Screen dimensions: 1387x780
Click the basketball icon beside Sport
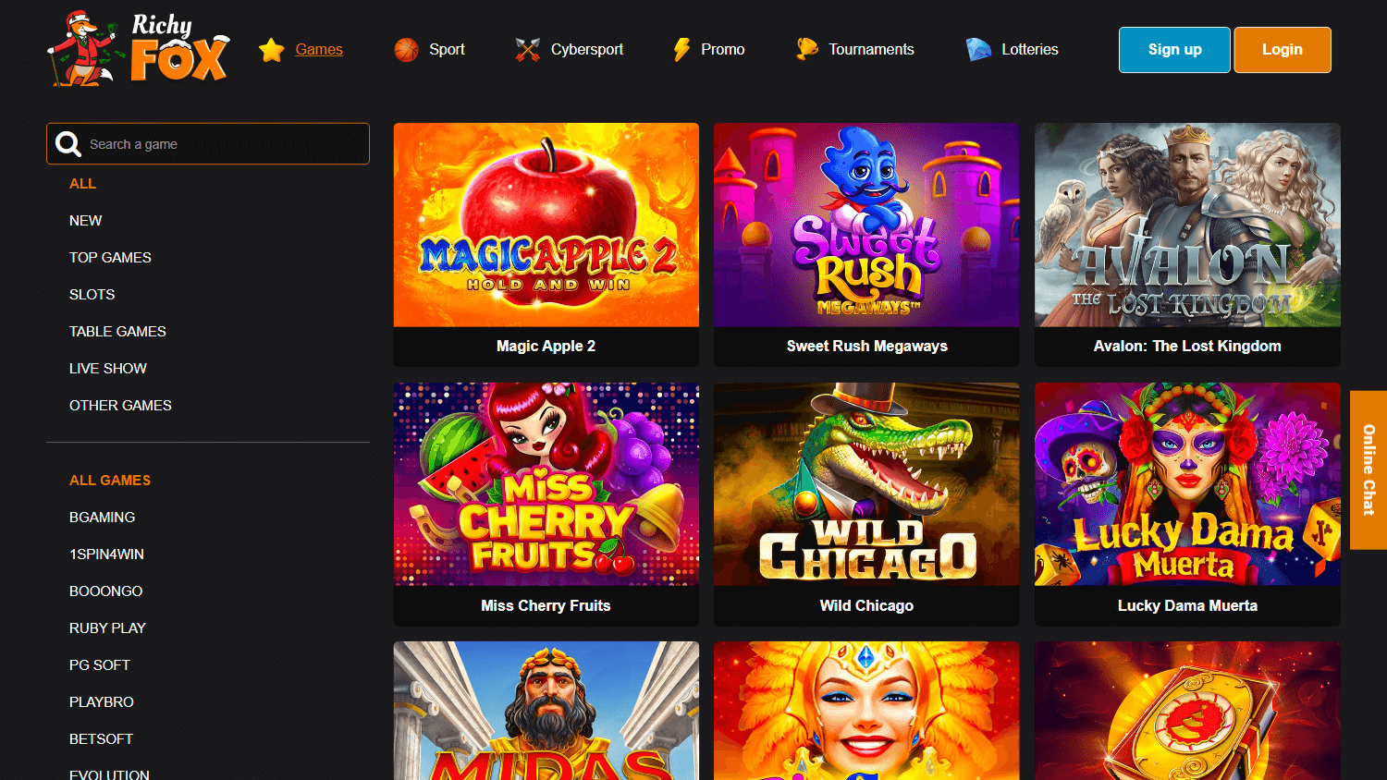point(406,50)
